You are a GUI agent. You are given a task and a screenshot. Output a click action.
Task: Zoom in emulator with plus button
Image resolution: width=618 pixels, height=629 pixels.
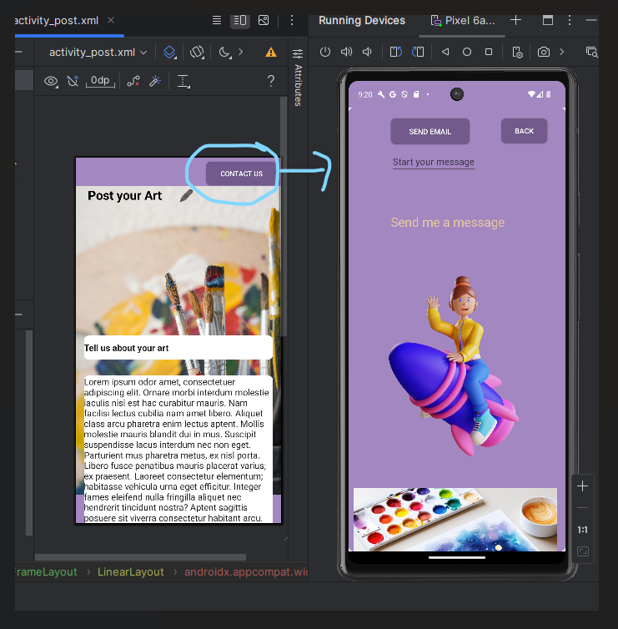click(582, 486)
